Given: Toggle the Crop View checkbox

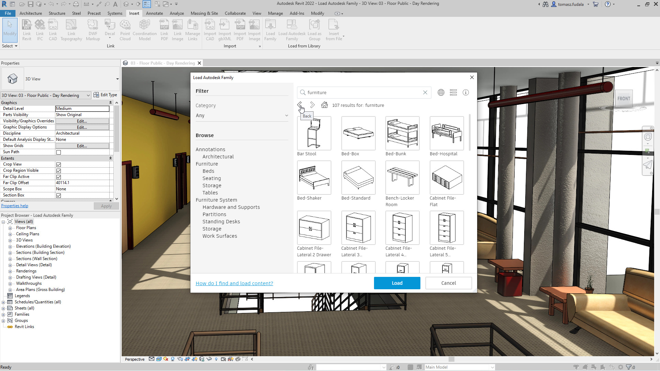Looking at the screenshot, I should pos(59,165).
